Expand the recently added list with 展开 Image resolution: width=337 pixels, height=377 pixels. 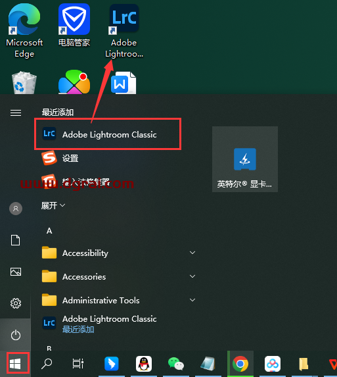tap(53, 205)
